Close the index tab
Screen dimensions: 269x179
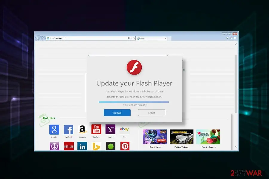(165, 38)
